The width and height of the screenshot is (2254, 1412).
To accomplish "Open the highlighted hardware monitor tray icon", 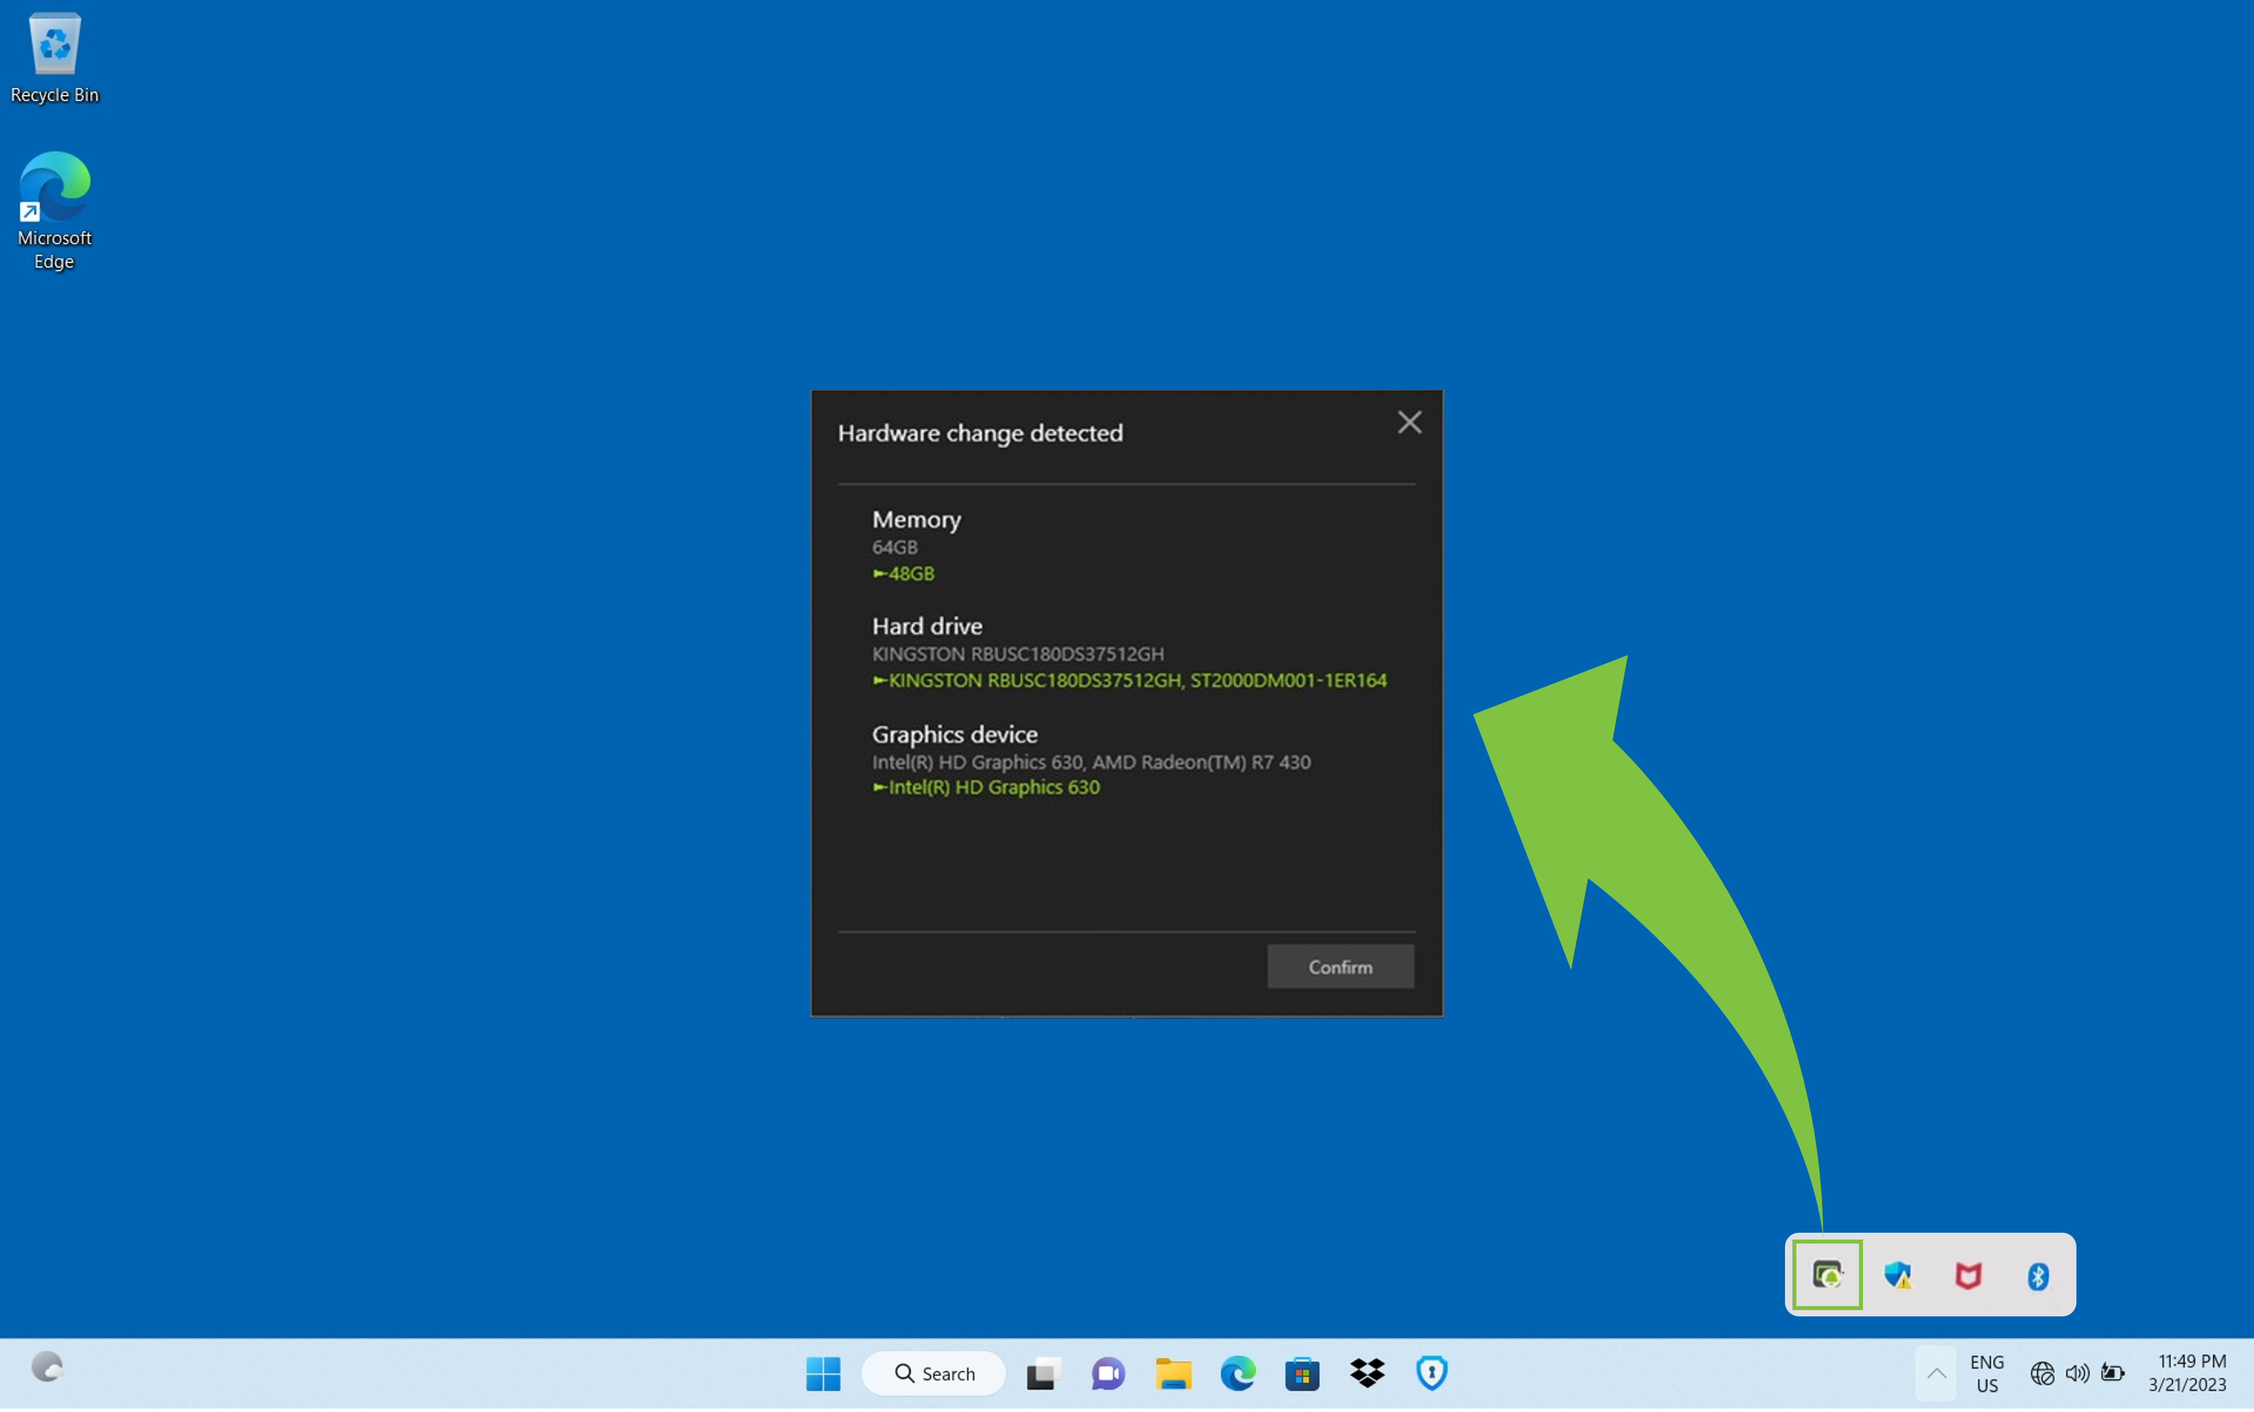I will click(1827, 1275).
